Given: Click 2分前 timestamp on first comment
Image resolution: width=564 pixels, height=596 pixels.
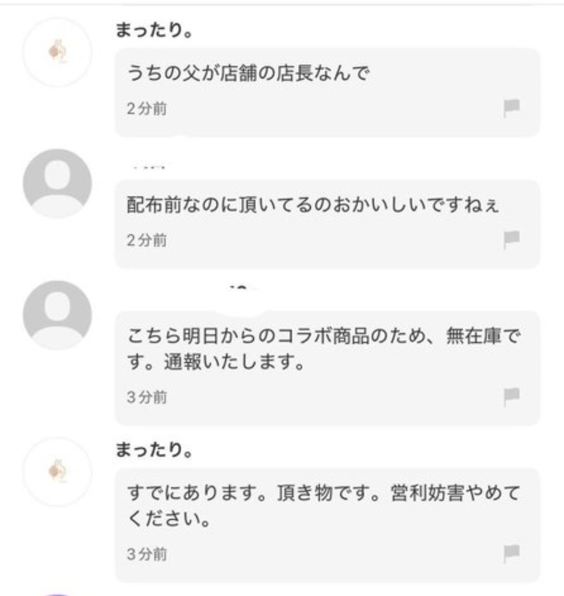Looking at the screenshot, I should (x=147, y=109).
